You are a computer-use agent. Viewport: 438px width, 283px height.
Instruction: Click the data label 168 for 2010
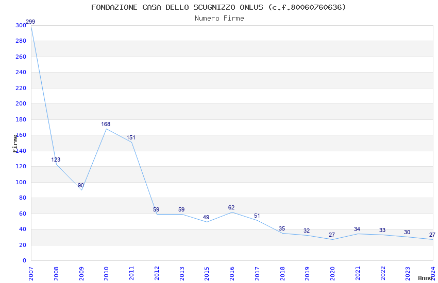click(x=106, y=125)
